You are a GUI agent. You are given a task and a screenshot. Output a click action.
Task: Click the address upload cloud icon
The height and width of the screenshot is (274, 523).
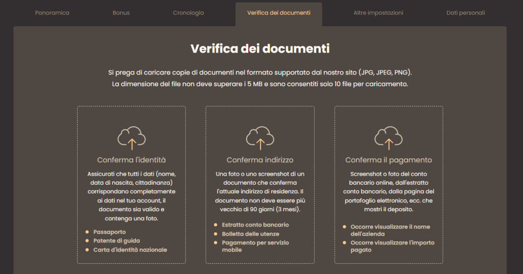click(x=260, y=137)
